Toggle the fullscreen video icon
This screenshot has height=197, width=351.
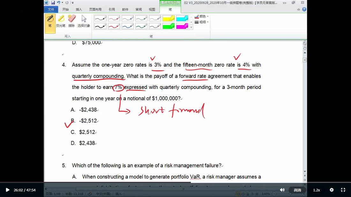[x=343, y=190]
